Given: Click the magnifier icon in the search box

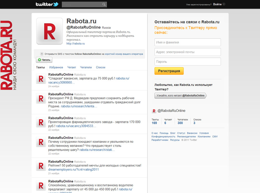Looking at the screenshot, I should (104, 4).
